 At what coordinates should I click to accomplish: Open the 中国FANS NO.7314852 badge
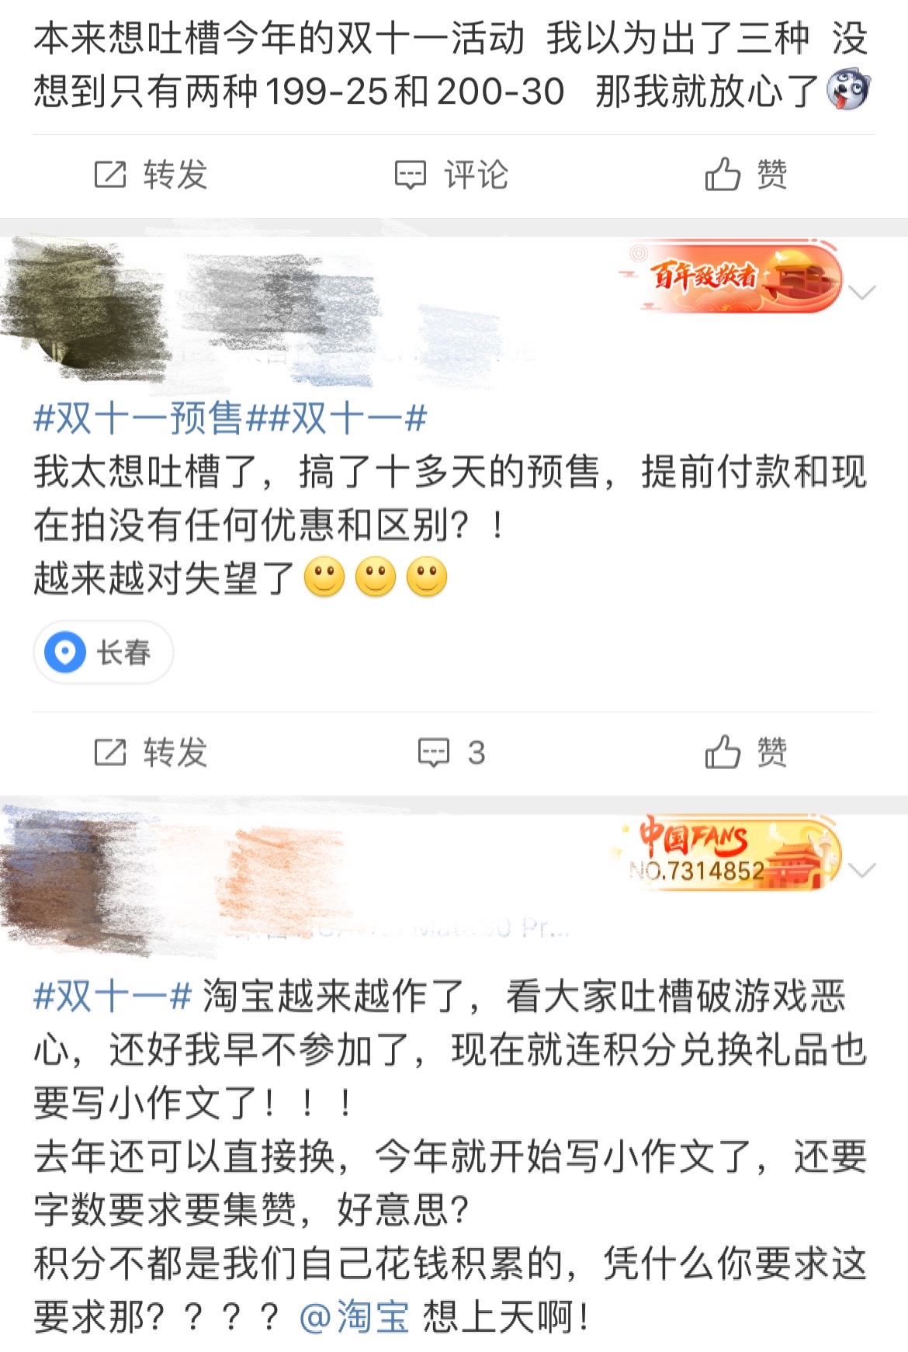point(728,854)
